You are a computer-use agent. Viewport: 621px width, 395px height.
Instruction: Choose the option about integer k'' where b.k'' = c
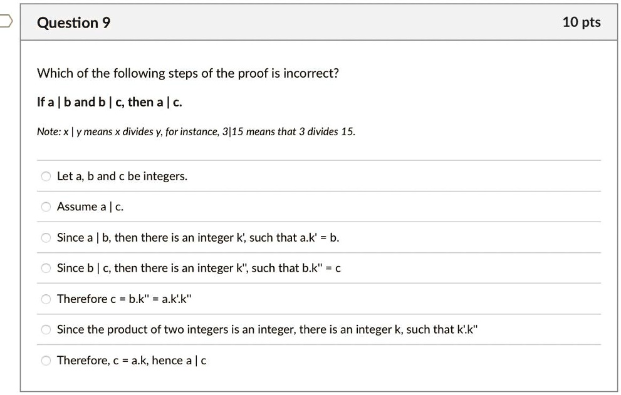(x=45, y=268)
